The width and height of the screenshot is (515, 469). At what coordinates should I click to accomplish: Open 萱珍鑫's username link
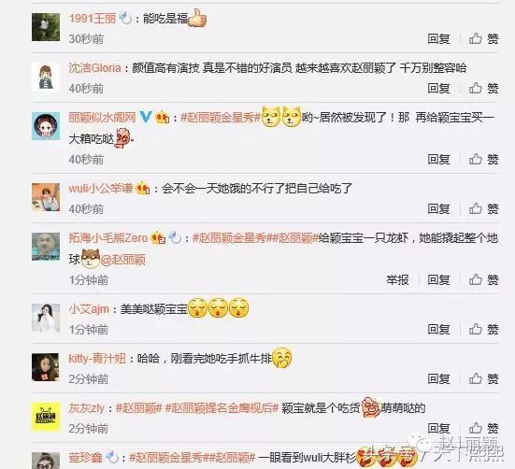coord(85,457)
